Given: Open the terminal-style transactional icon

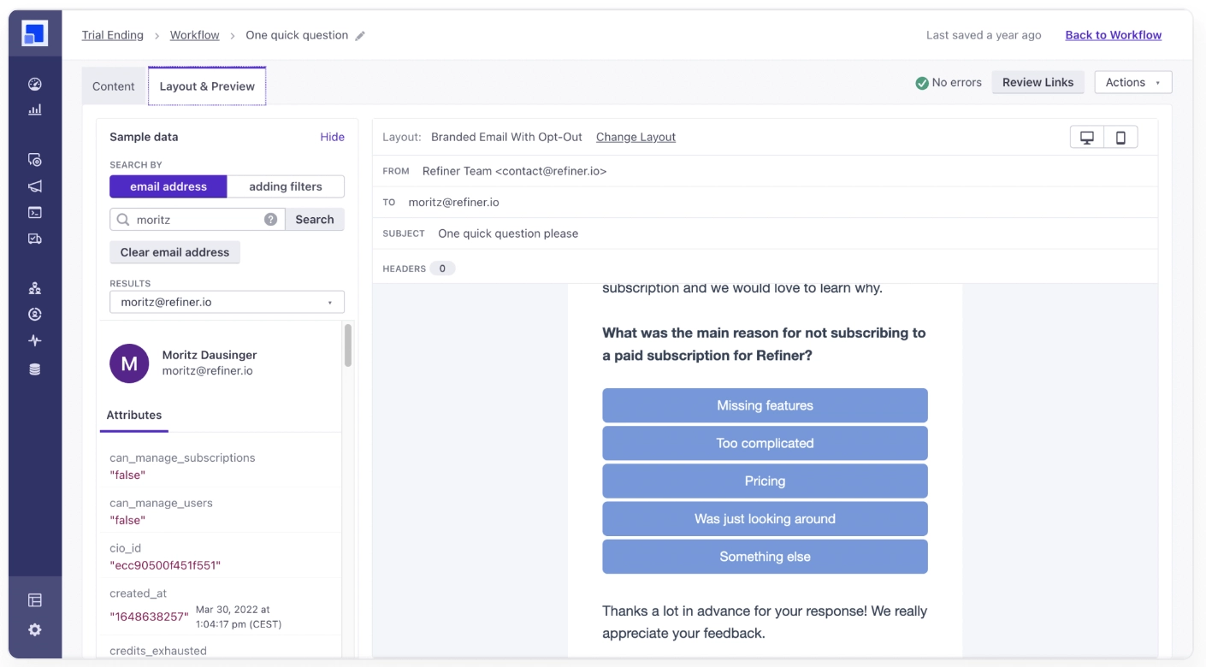Looking at the screenshot, I should (35, 213).
